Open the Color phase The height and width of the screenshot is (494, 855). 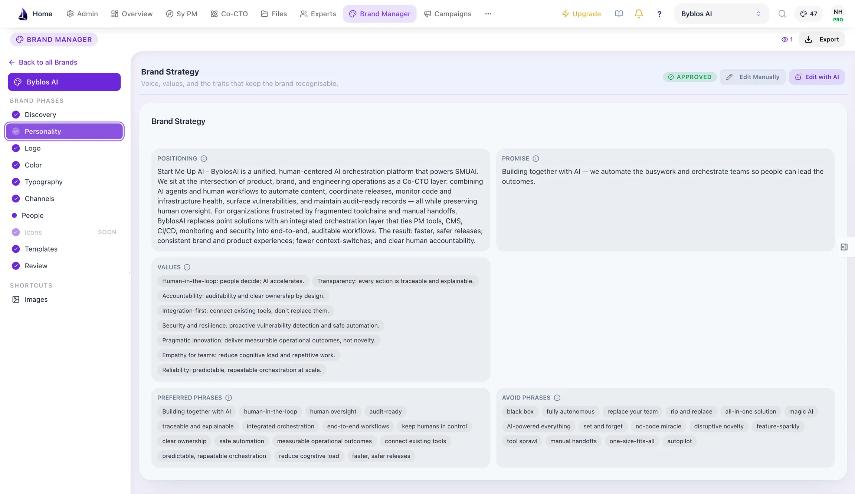point(64,165)
